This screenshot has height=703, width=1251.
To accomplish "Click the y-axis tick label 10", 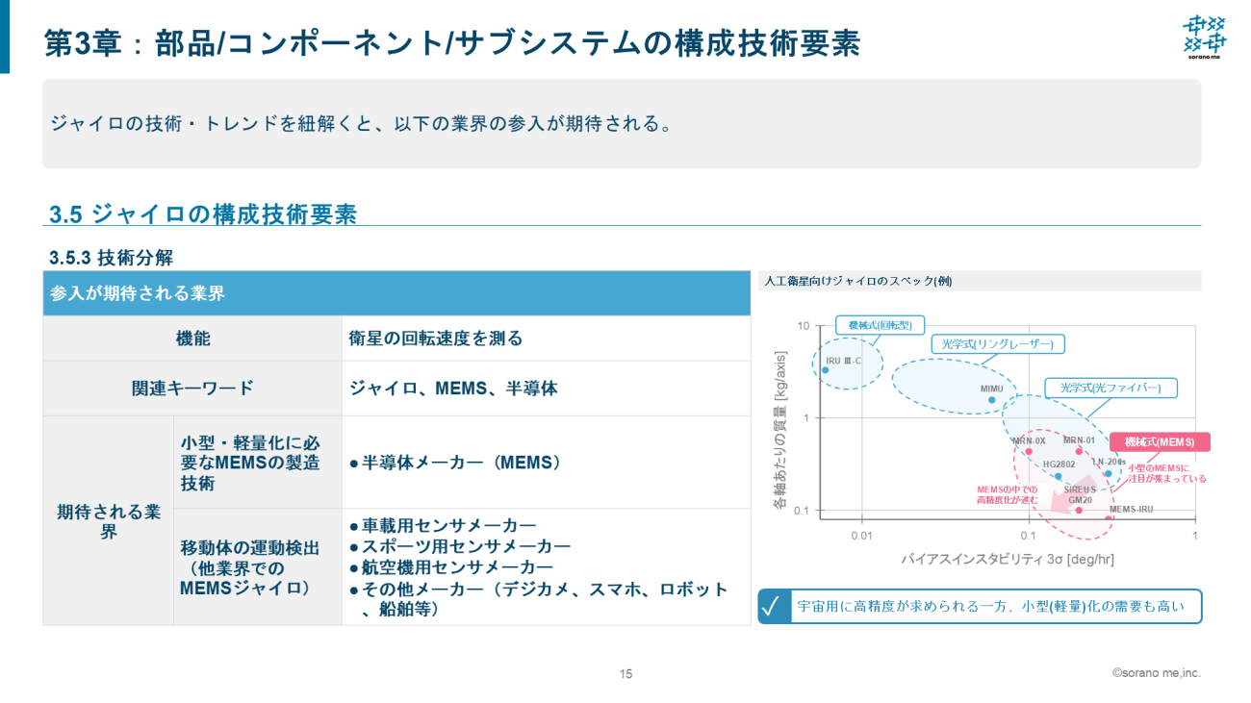I will click(x=803, y=326).
